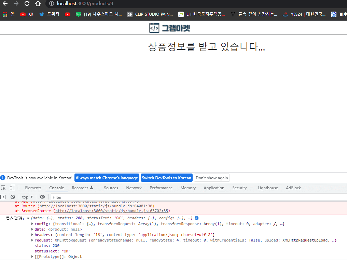
Task: Expand the headers property
Action: (x=32, y=235)
